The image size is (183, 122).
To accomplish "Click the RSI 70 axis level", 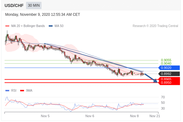I will point(163,97).
